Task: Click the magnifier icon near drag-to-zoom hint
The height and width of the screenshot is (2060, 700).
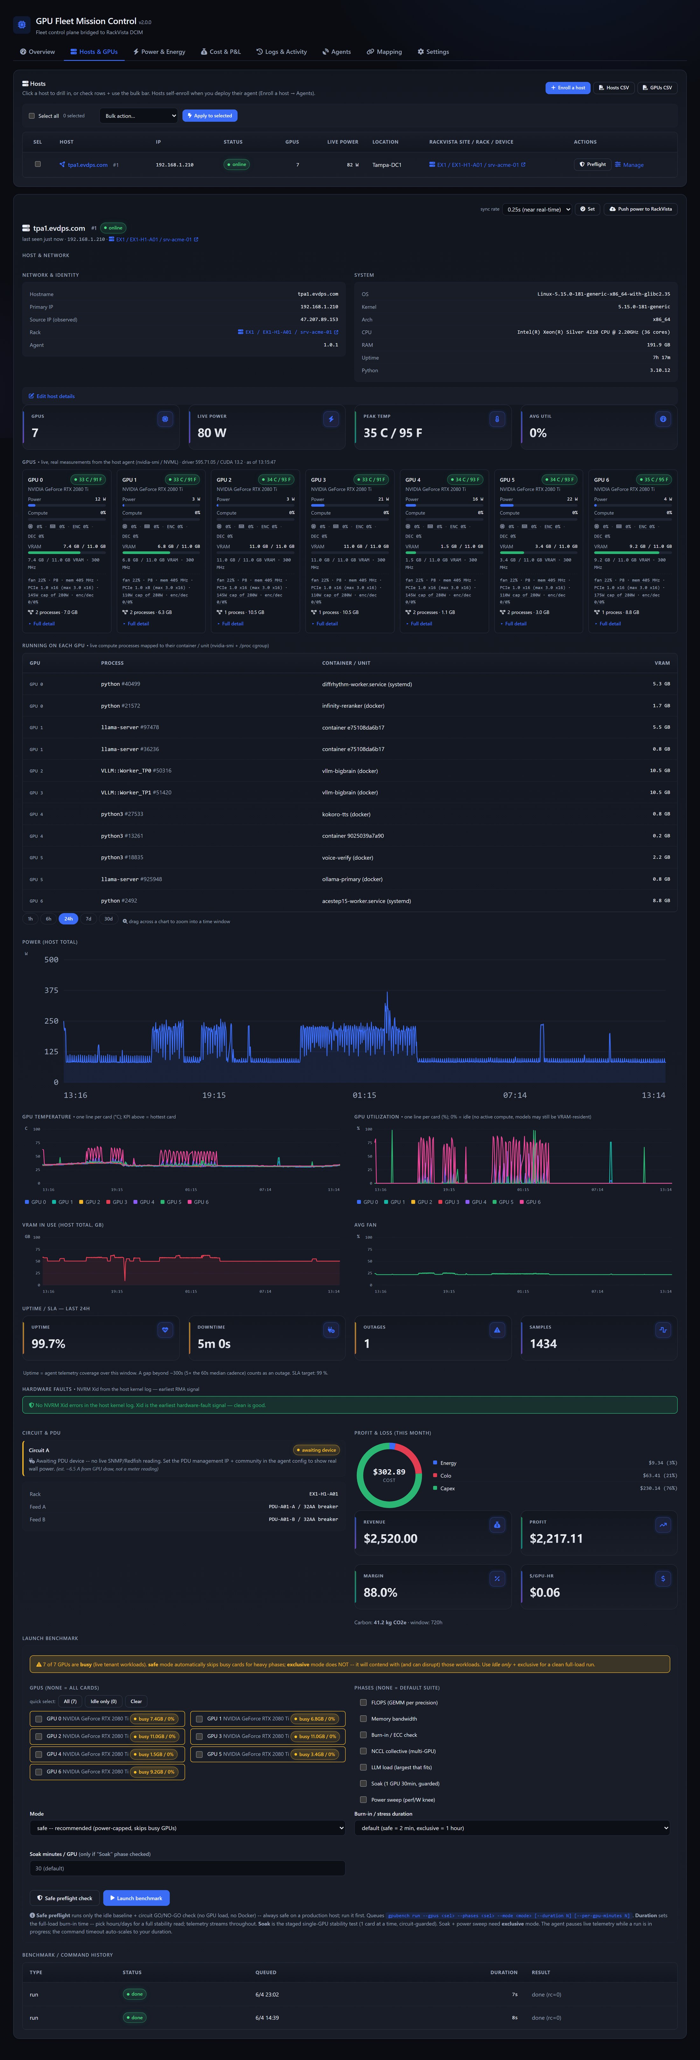Action: [x=125, y=921]
